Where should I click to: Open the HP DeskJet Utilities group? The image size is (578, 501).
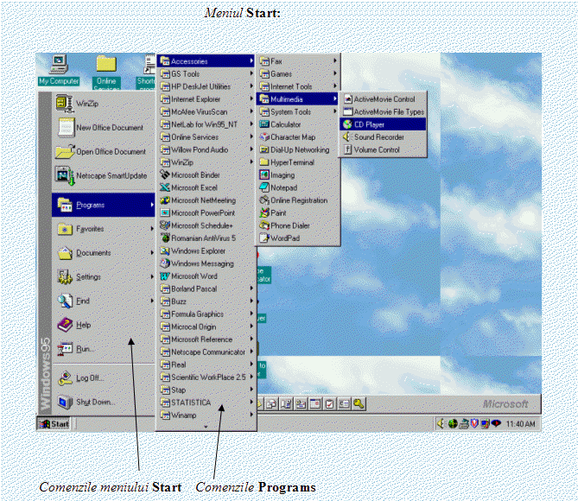tap(206, 86)
